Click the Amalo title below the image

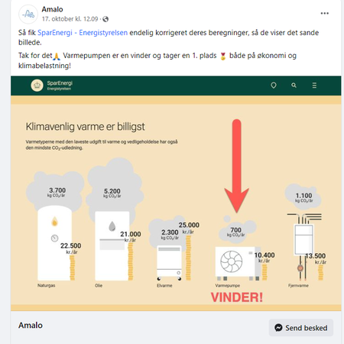click(31, 326)
